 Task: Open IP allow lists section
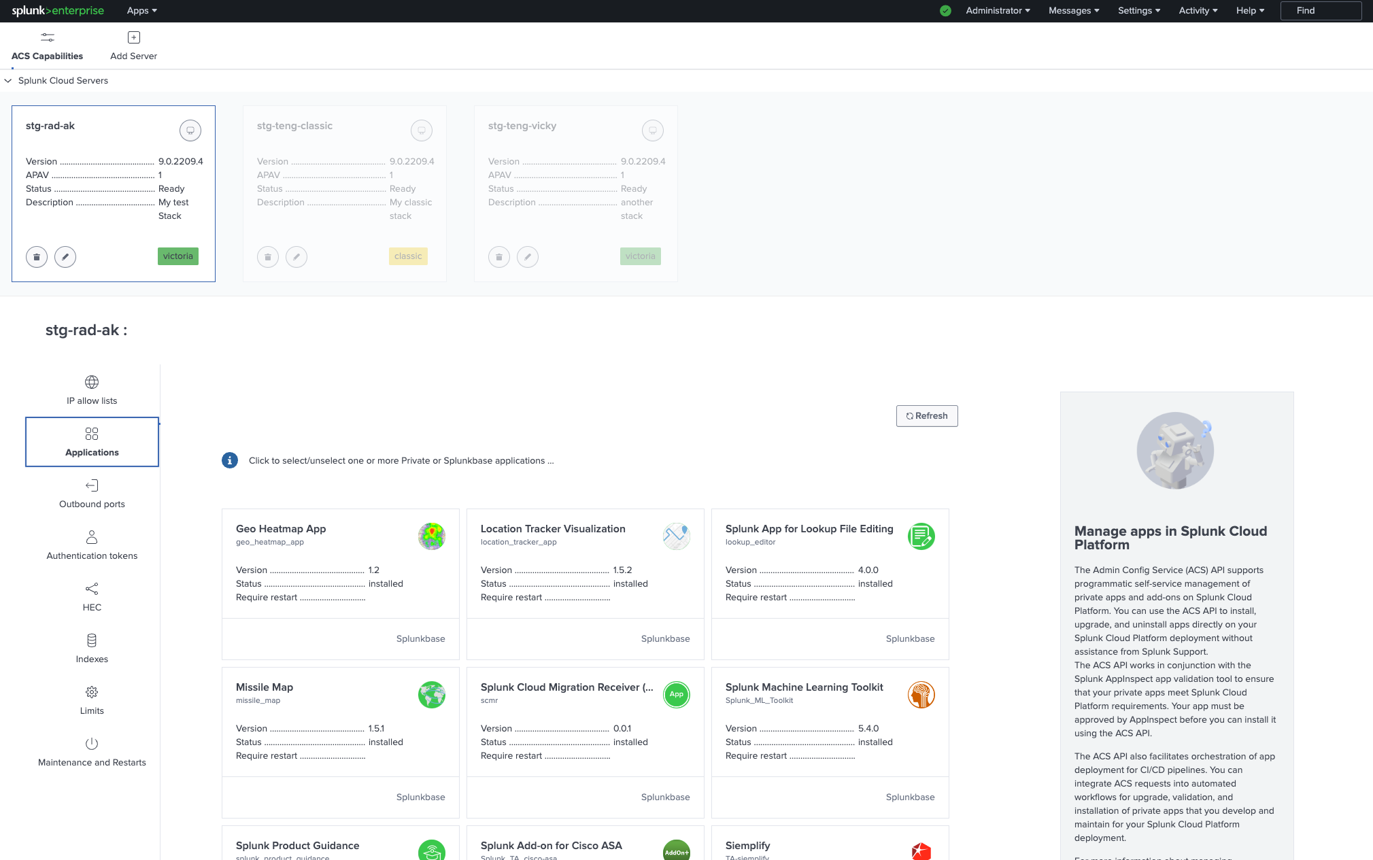click(92, 390)
